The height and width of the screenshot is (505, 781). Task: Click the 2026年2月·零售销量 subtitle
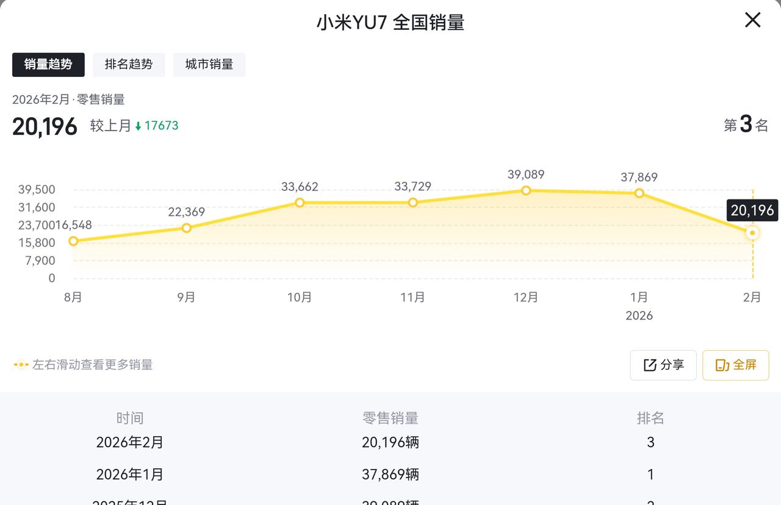68,99
